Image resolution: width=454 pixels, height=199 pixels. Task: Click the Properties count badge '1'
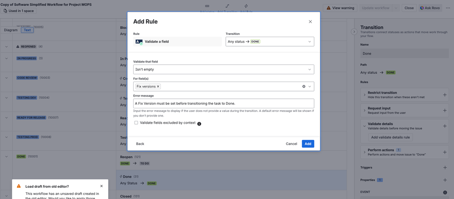tap(379, 180)
